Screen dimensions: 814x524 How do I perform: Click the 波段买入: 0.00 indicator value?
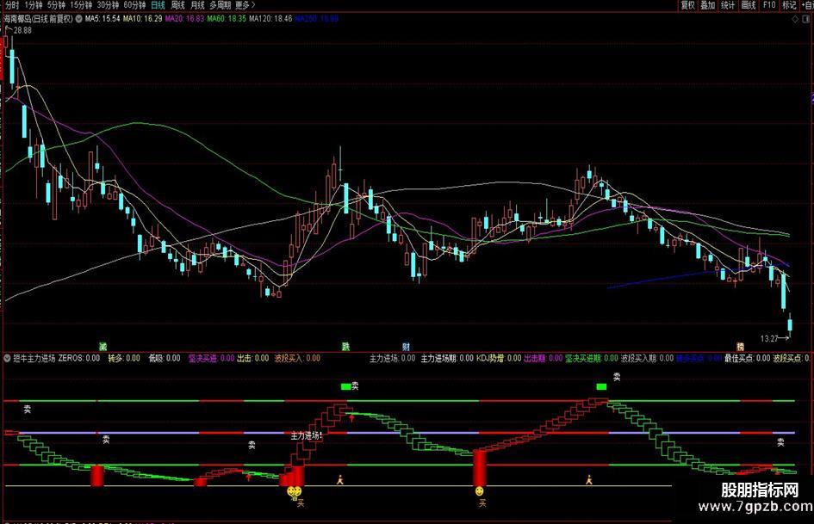297,358
